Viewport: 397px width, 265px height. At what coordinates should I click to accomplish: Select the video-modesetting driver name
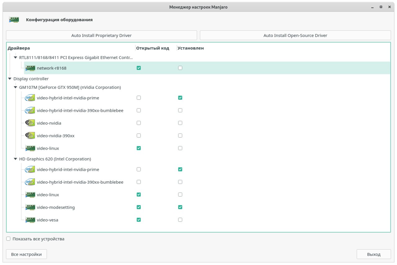click(56, 208)
